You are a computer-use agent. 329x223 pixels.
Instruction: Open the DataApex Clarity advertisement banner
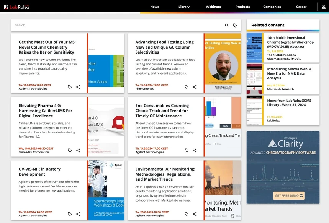[283, 167]
